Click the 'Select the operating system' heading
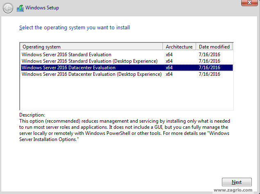The image size is (260, 194). [75, 28]
